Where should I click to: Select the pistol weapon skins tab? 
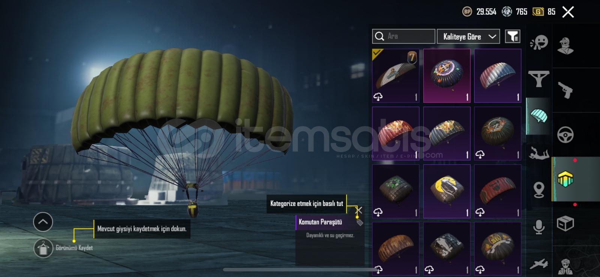point(565,90)
